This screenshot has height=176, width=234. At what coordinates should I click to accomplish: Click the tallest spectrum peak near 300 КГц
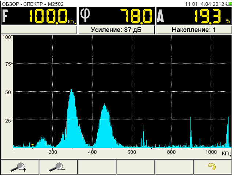[71, 92]
